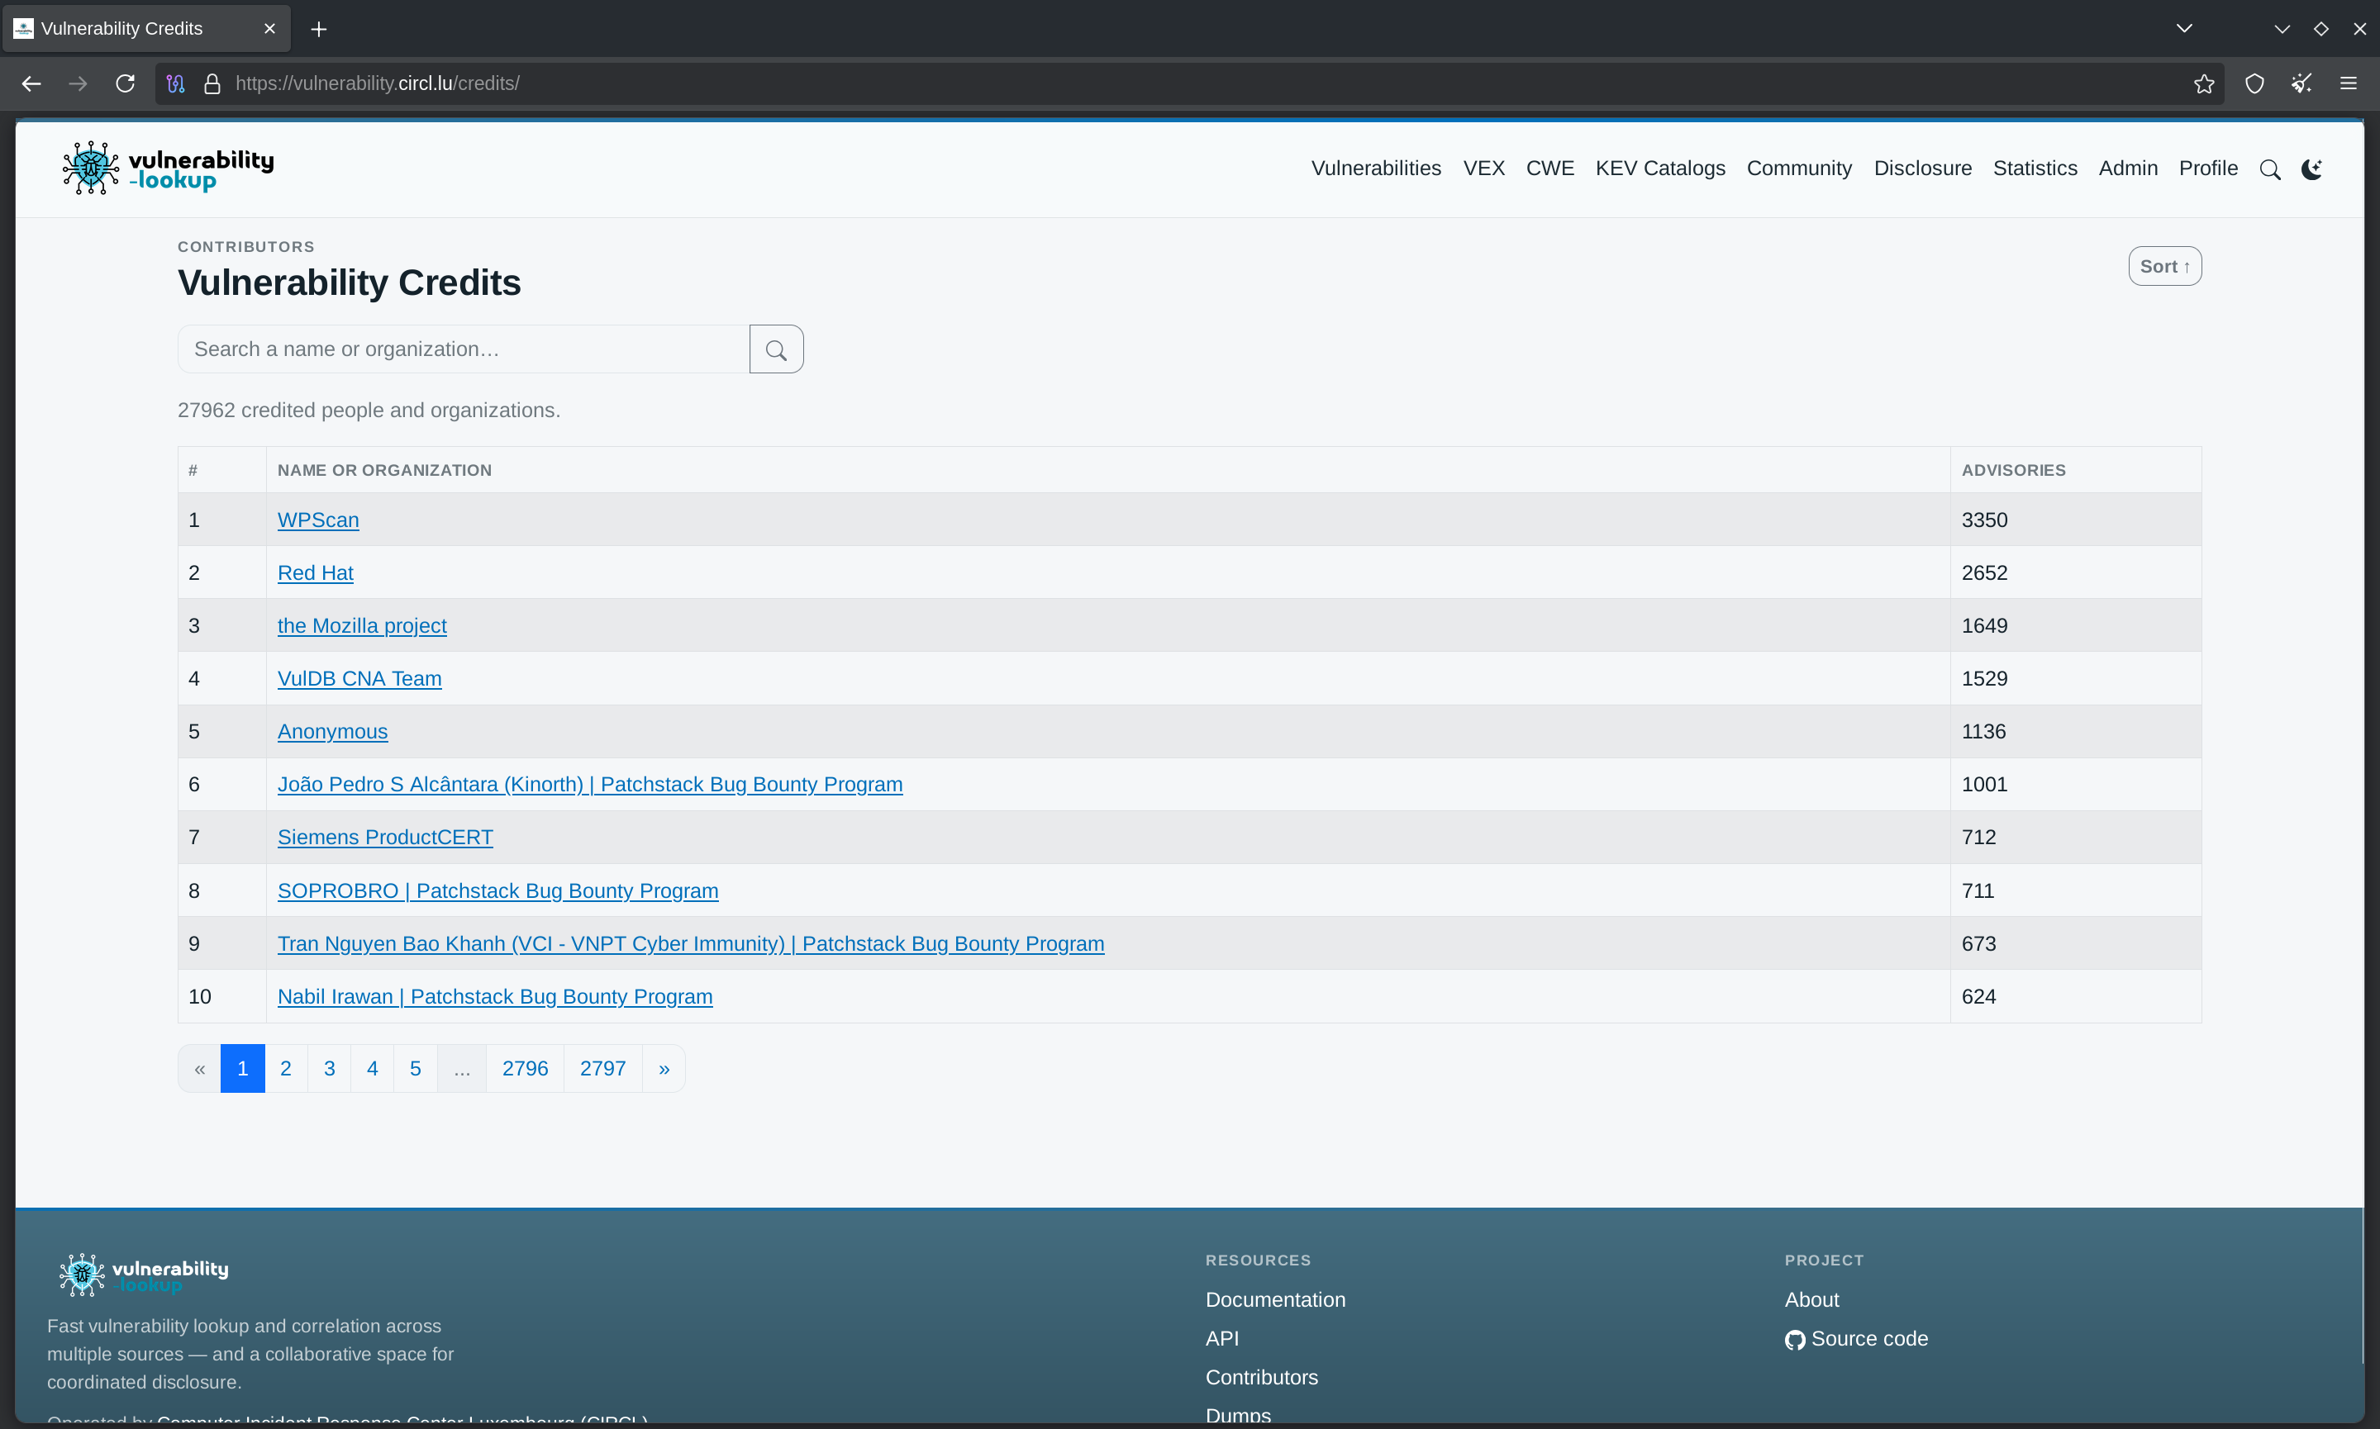Open the footer API link

tap(1222, 1338)
